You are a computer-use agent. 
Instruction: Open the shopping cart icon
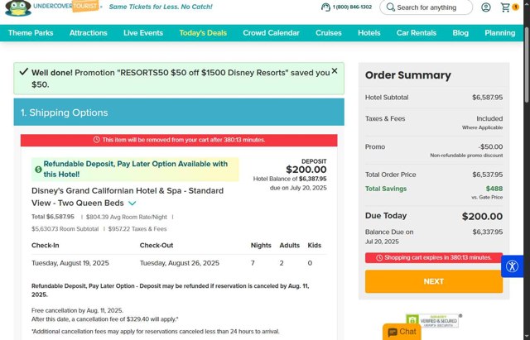click(x=506, y=7)
